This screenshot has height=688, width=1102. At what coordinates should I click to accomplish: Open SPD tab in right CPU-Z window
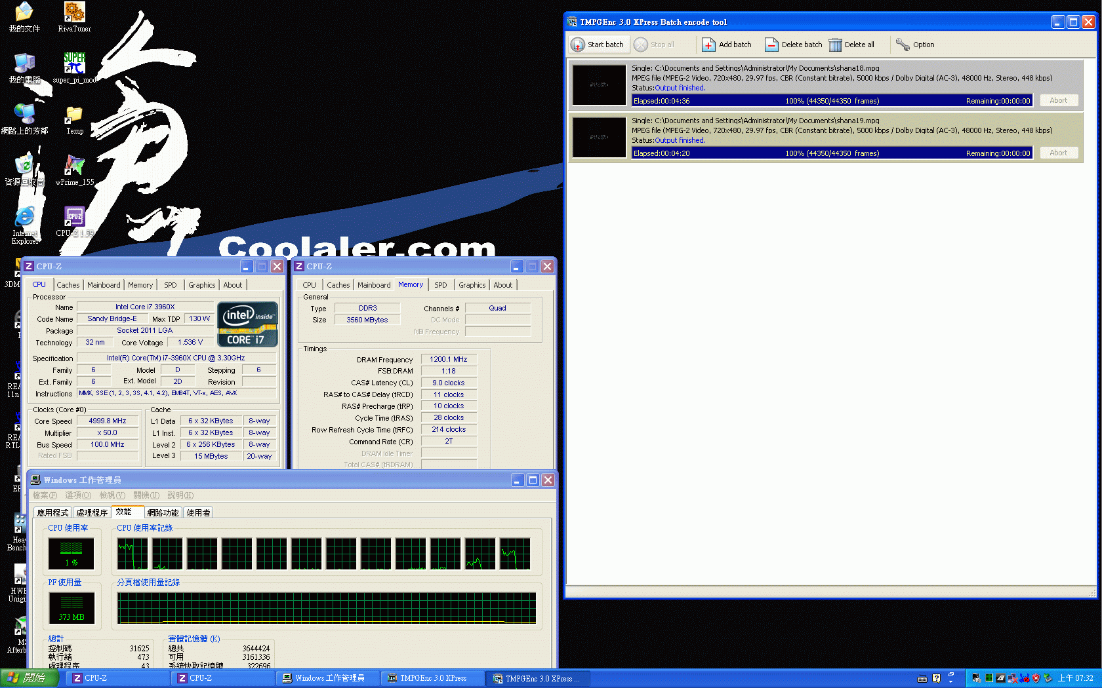click(441, 285)
